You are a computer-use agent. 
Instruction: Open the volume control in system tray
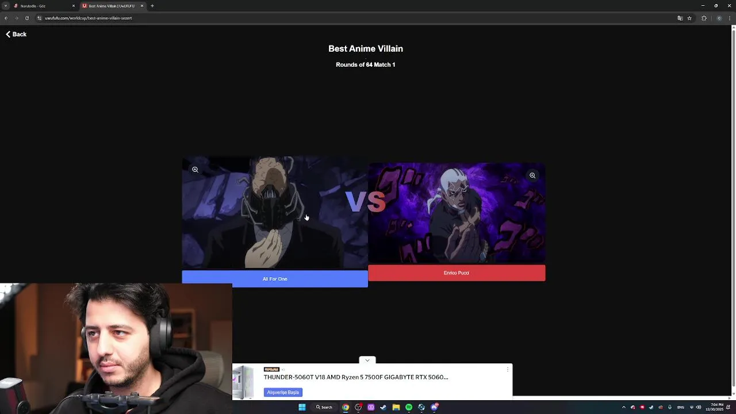[x=699, y=407]
